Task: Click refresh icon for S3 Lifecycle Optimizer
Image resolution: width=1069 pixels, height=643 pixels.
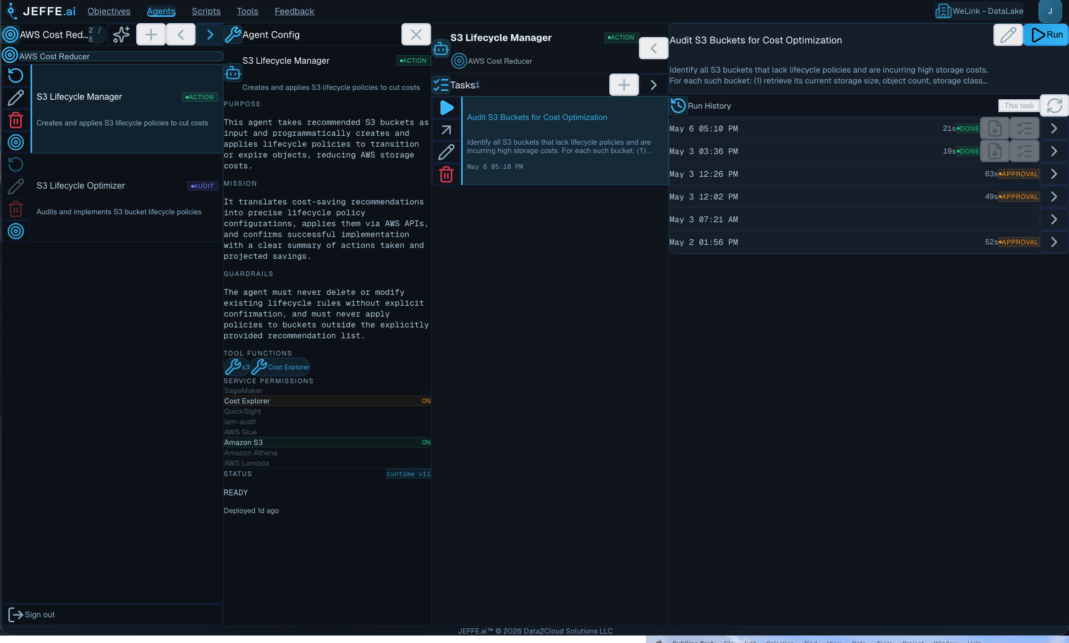Action: [16, 164]
